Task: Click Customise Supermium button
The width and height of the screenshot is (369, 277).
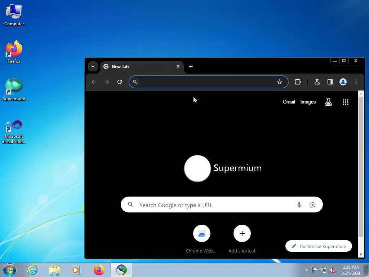Action: click(319, 246)
